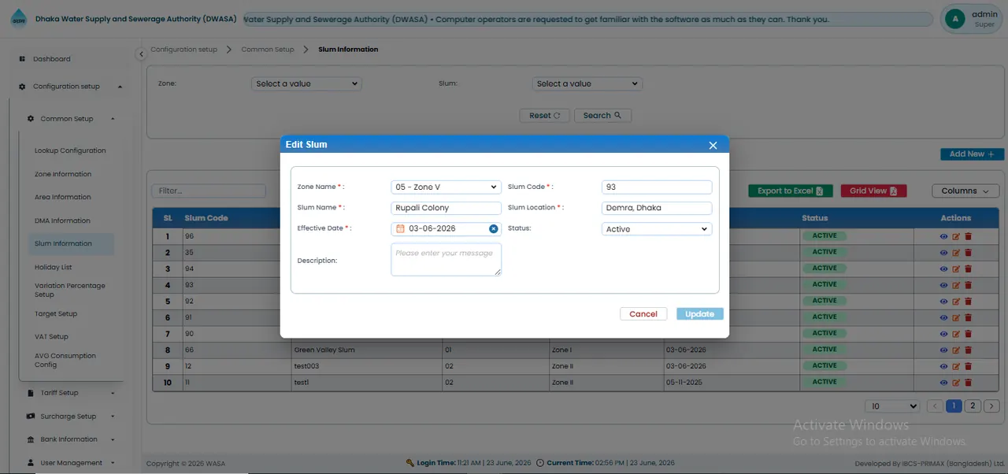1008x474 pixels.
Task: View details of slum code 92 row
Action: tap(944, 301)
